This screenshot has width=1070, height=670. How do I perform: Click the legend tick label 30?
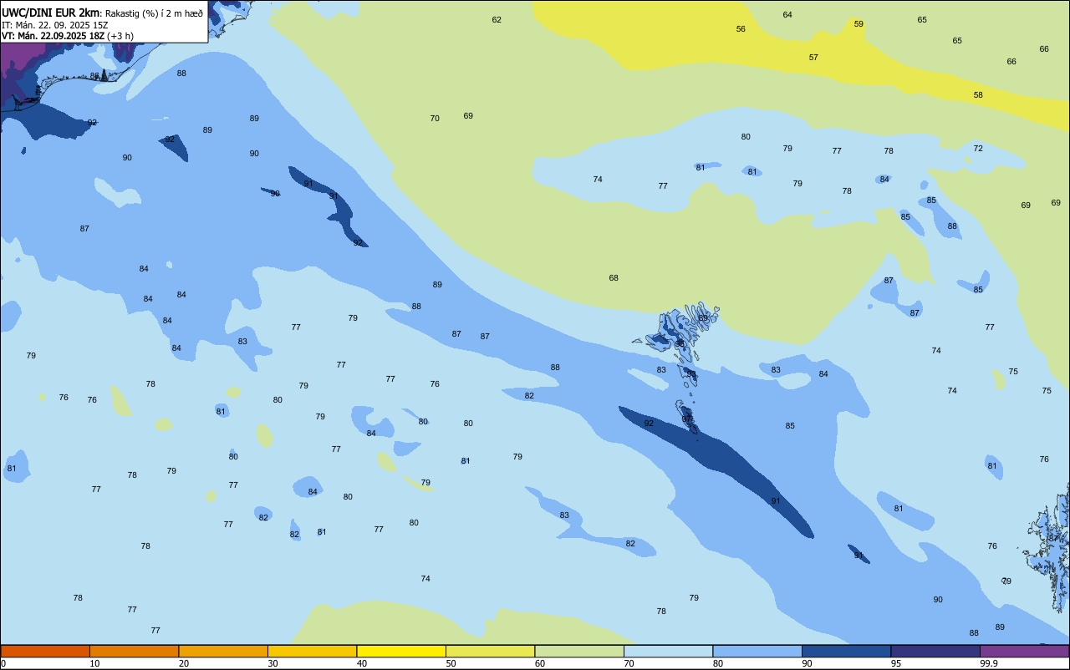pos(273,663)
